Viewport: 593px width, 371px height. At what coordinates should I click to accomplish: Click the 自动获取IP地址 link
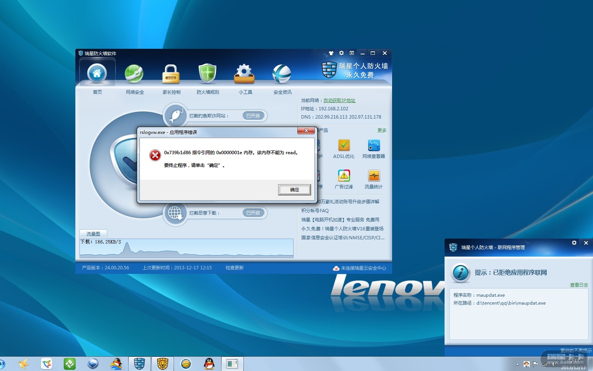(x=340, y=101)
